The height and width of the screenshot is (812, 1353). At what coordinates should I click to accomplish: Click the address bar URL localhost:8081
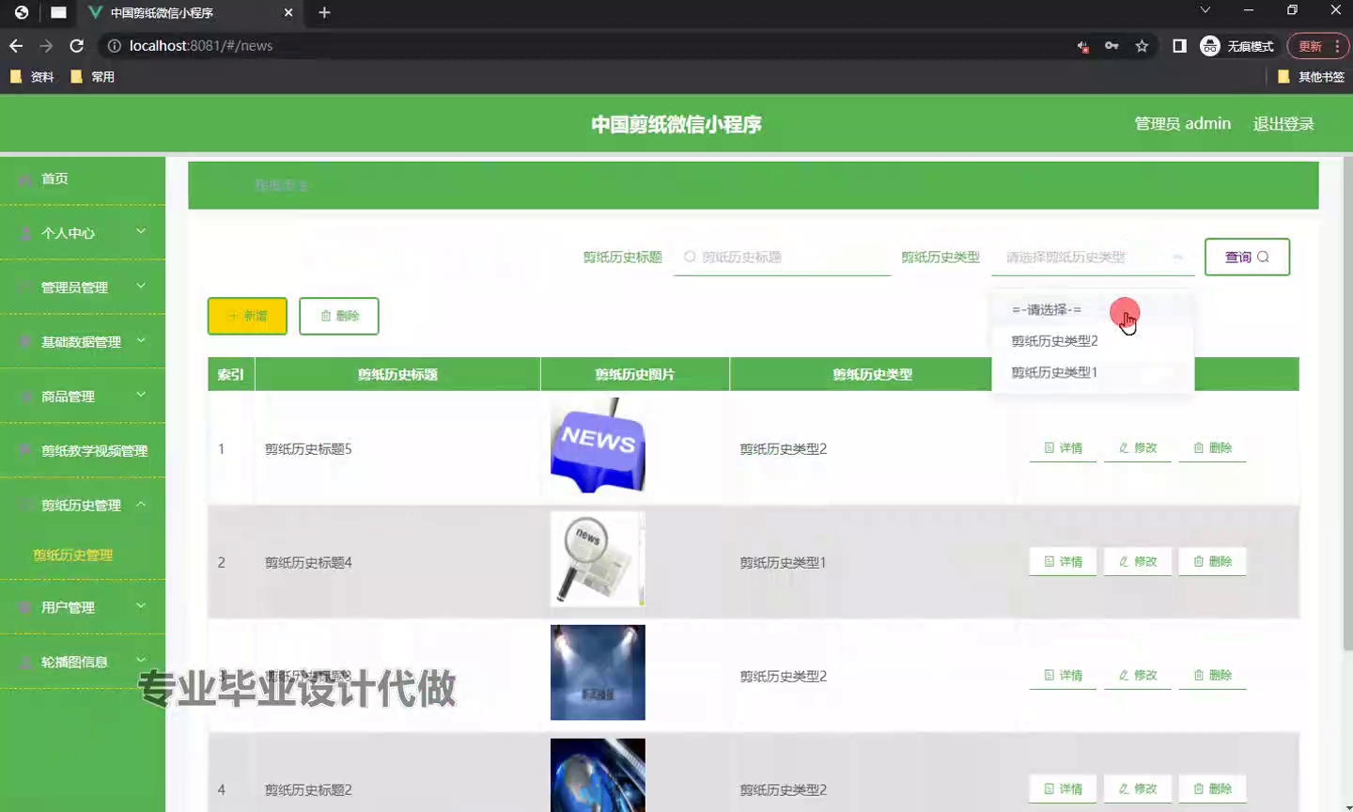tap(201, 45)
